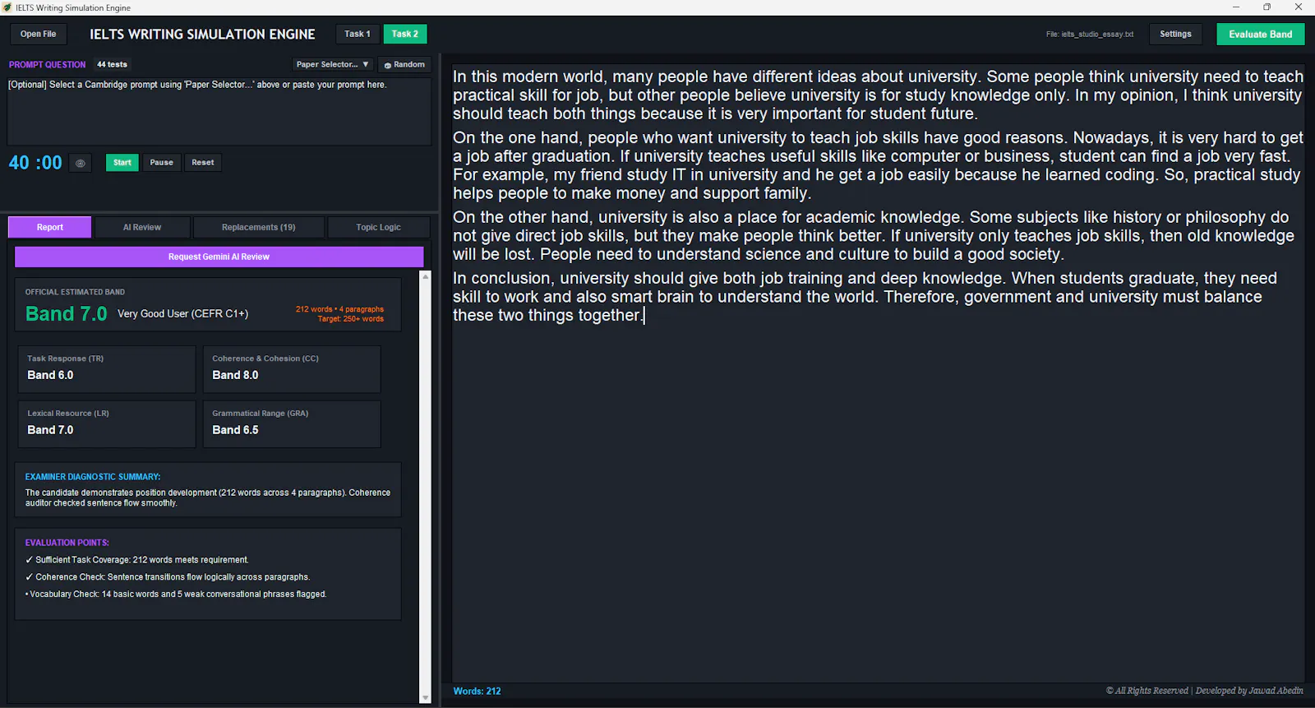Select the Coherence & Cohesion Band 8.0 card
This screenshot has height=708, width=1315.
[x=292, y=368]
